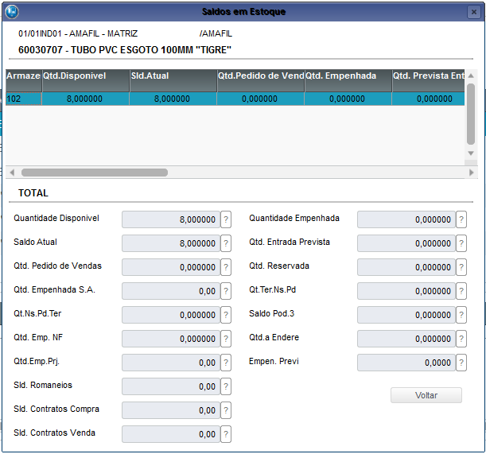Click help icon for Quantidade Empenhada

[461, 219]
